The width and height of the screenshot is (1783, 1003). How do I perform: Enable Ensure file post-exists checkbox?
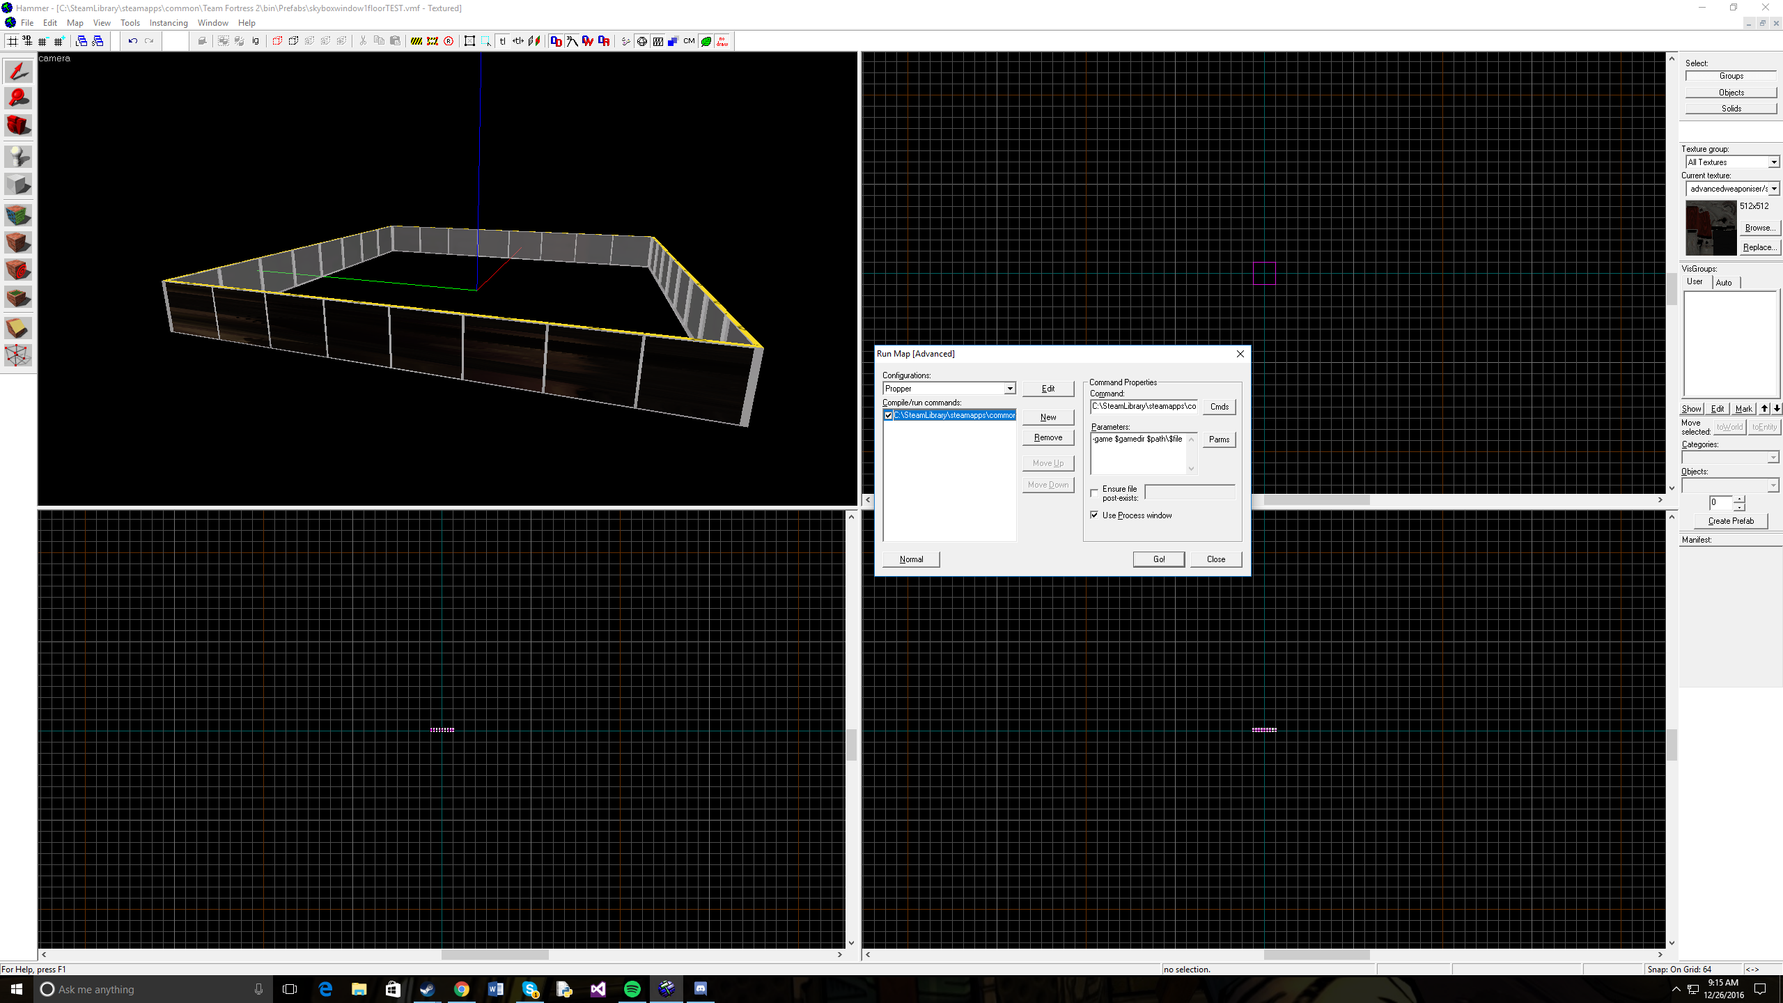[x=1094, y=493]
